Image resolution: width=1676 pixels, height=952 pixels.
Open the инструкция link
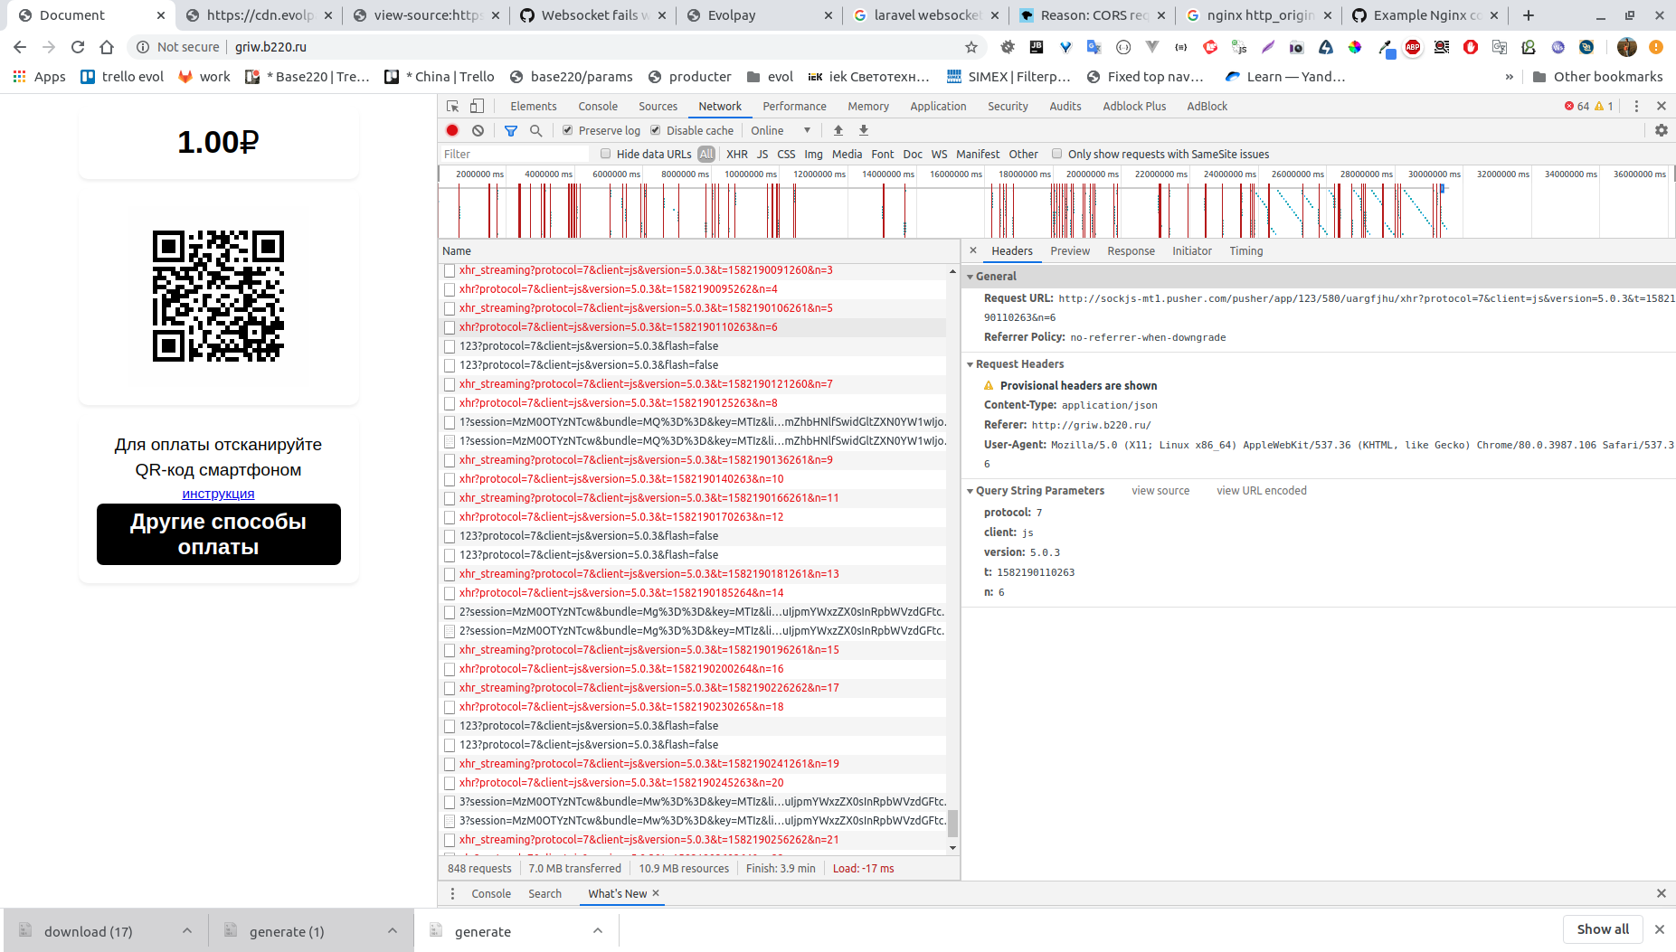pos(218,494)
